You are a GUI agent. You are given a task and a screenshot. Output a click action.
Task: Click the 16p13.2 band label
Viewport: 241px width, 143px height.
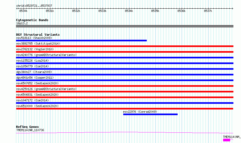22,23
